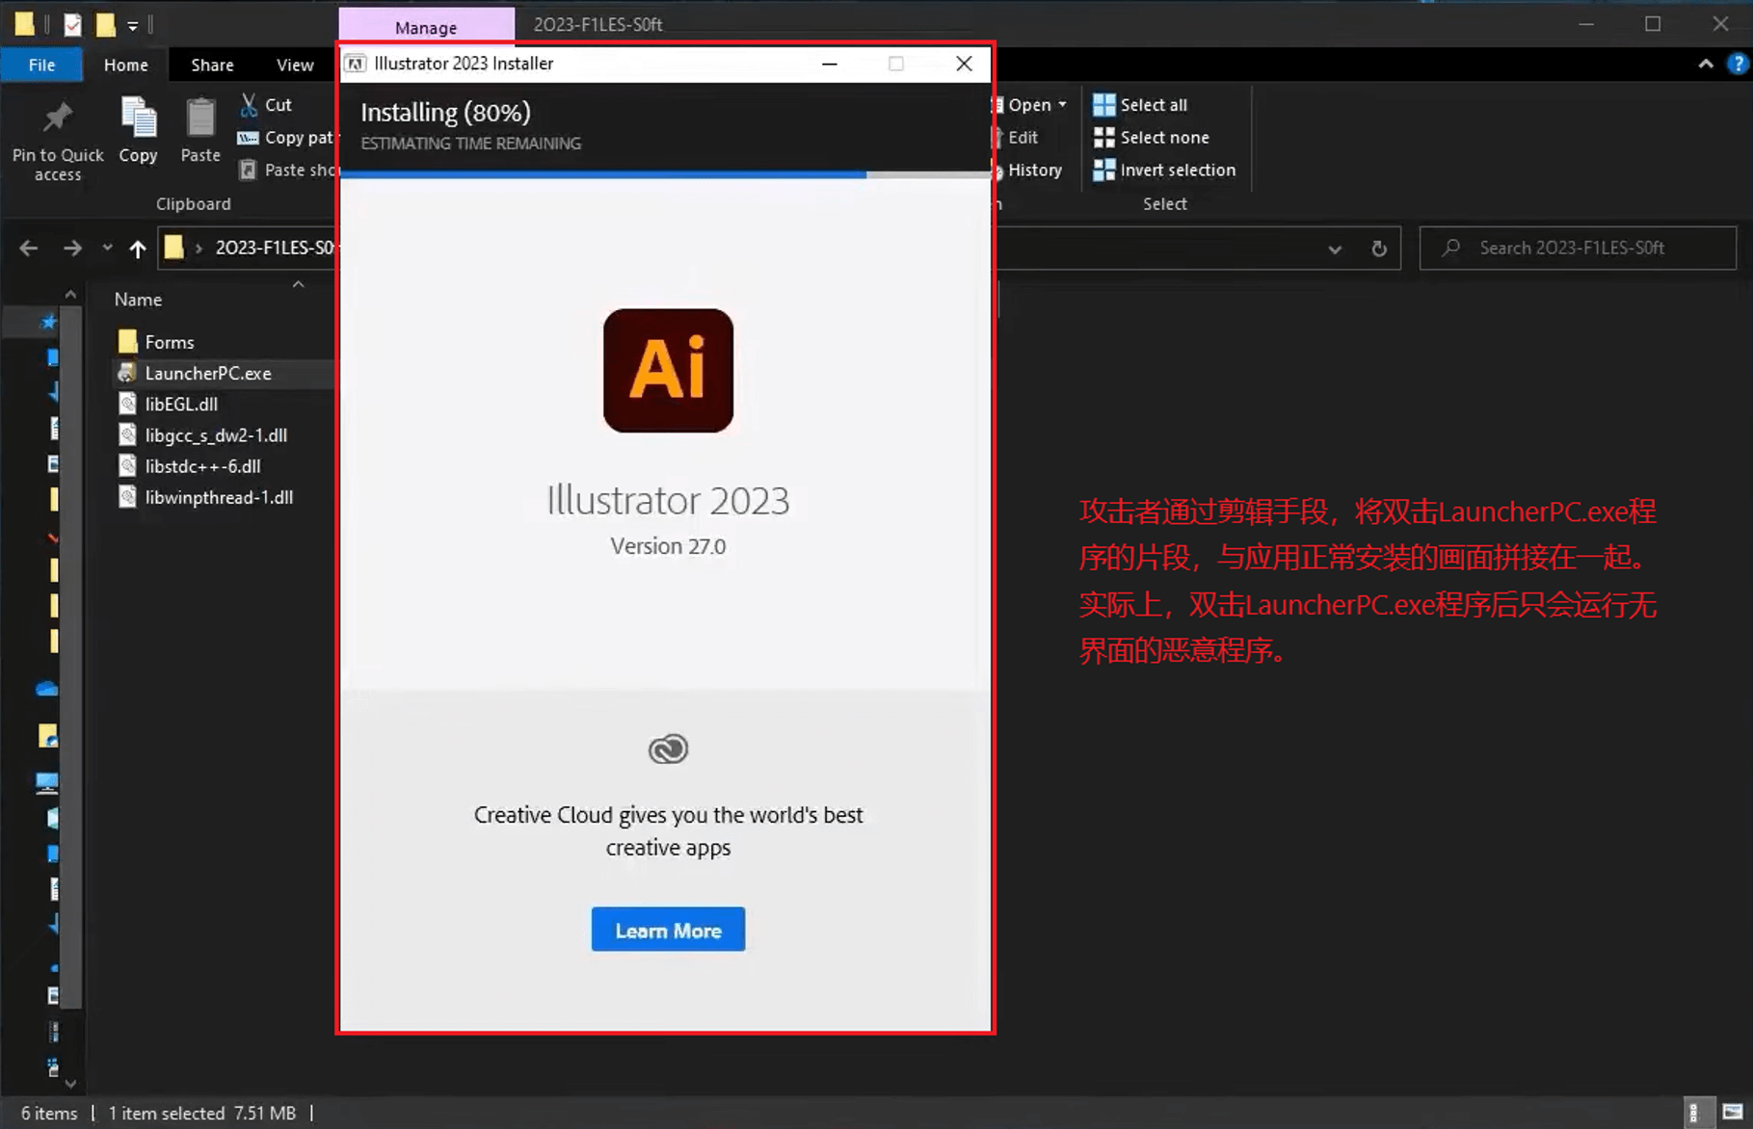The height and width of the screenshot is (1129, 1753).
Task: Click Creative Cloud icon in installer
Action: coord(668,748)
